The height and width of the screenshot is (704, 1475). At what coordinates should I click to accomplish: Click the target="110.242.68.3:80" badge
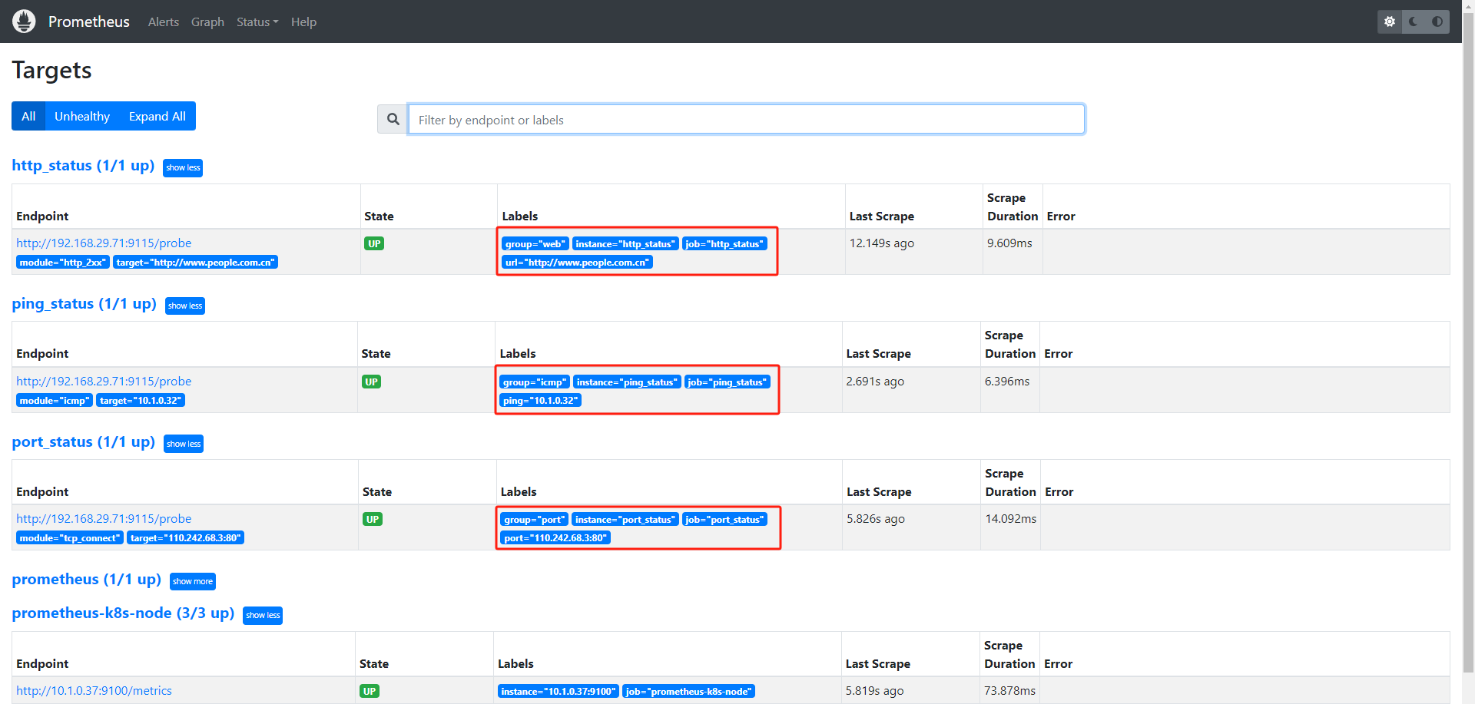pyautogui.click(x=185, y=538)
